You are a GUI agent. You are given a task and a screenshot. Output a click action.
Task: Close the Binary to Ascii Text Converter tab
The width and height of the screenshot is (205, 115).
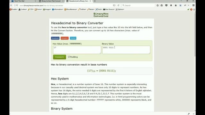point(63,1)
